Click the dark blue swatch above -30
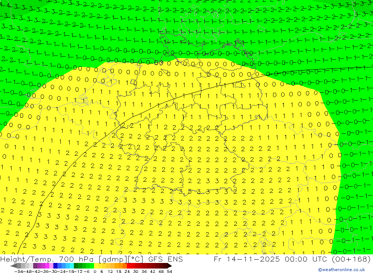Image resolution: width=373 pixels, height=273 pixels. [55, 266]
